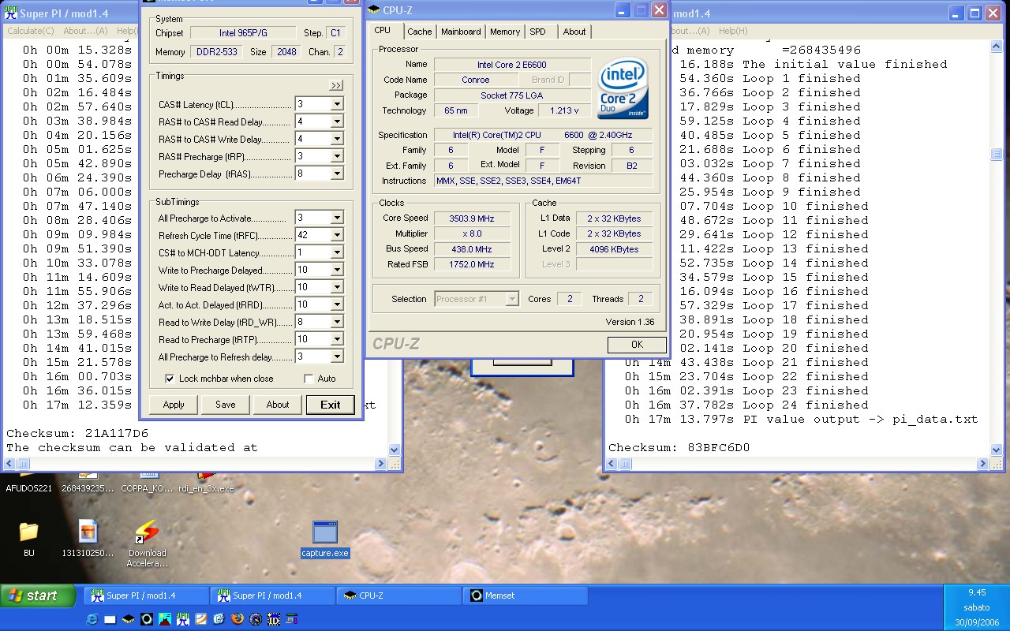Enable the Auto checkbox in Memset
Image resolution: width=1010 pixels, height=631 pixels.
(309, 379)
